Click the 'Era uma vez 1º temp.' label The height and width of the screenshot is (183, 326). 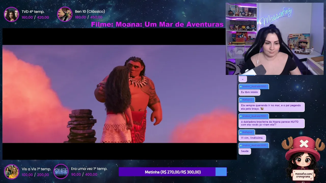pos(89,169)
